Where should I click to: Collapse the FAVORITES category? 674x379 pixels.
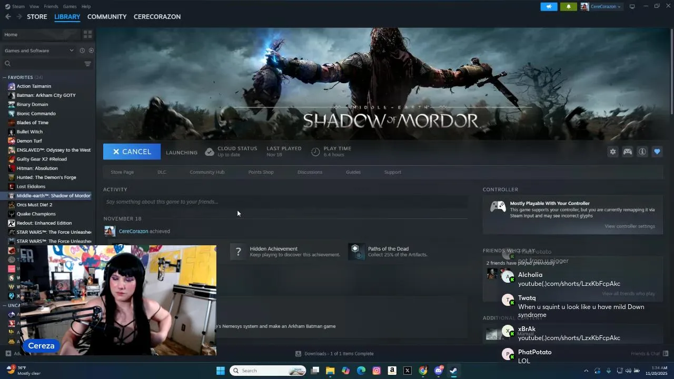(4, 77)
